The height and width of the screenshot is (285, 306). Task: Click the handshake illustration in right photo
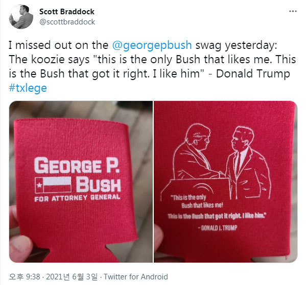216,161
